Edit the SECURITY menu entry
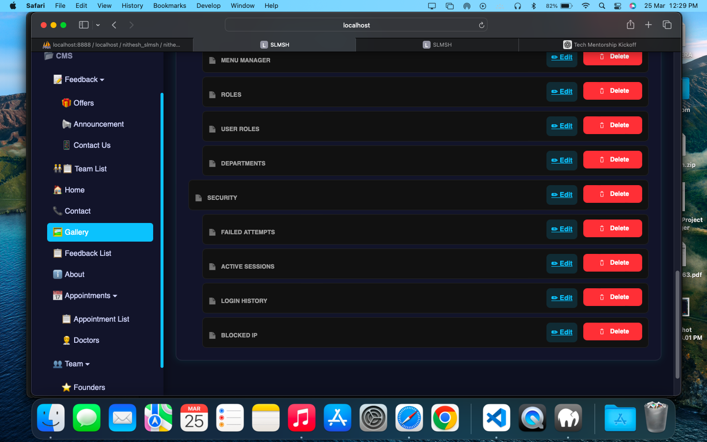Viewport: 707px width, 442px height. click(x=562, y=194)
